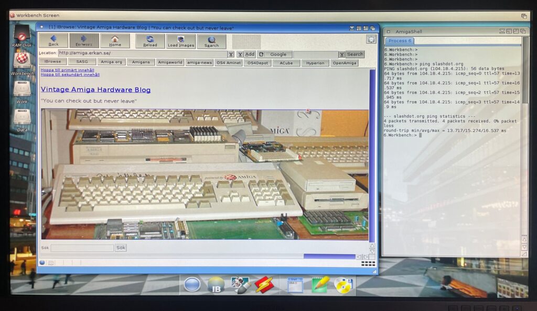Click the Forward arrow toolbar button
This screenshot has width=537, height=311.
click(84, 41)
